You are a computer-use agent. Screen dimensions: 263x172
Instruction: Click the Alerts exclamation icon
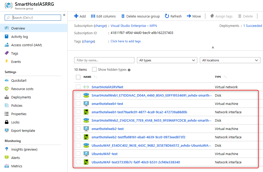[x=7, y=157]
